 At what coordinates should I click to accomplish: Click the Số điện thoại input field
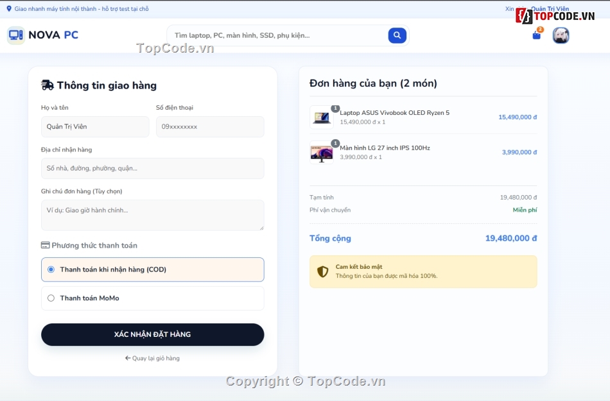click(x=210, y=126)
